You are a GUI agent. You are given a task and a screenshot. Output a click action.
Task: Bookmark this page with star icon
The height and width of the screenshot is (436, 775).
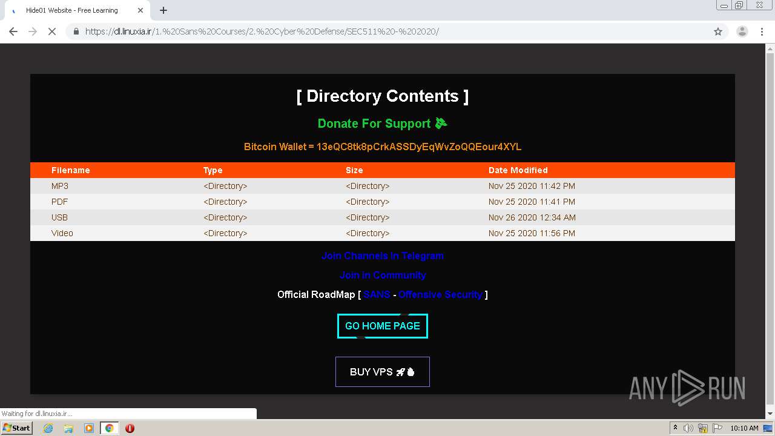(718, 31)
